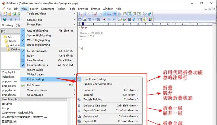Click the HTML Font A icon in lower toolbar

[x=105, y=19]
